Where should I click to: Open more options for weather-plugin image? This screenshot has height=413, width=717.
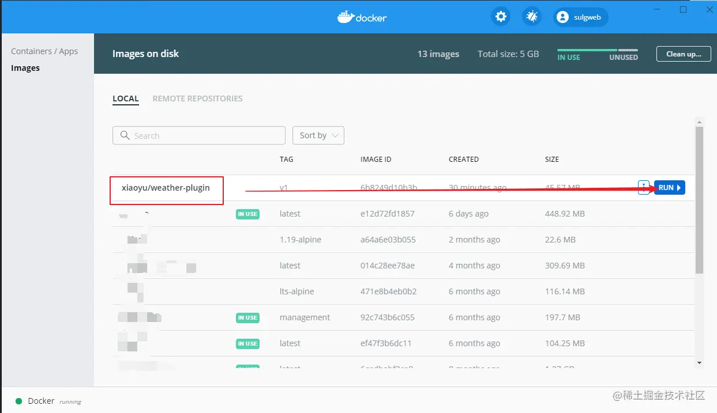644,188
